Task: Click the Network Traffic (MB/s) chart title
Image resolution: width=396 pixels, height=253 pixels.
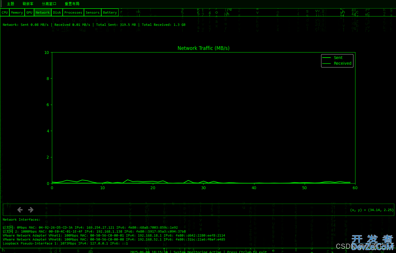Action: [x=203, y=48]
